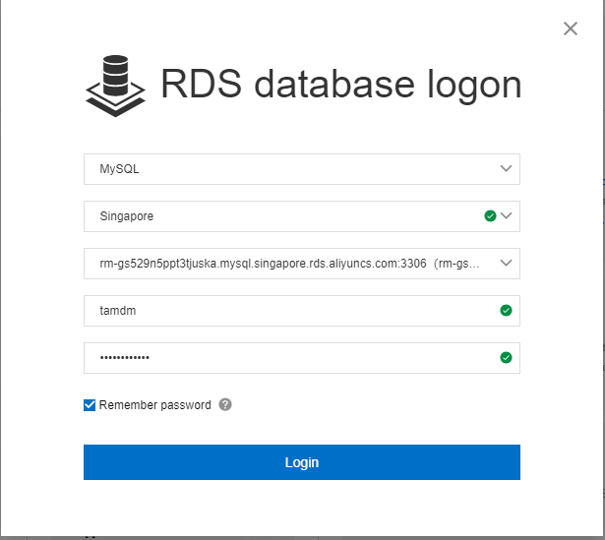The image size is (605, 540).
Task: Uncheck the Remember password checkbox
Action: [91, 405]
